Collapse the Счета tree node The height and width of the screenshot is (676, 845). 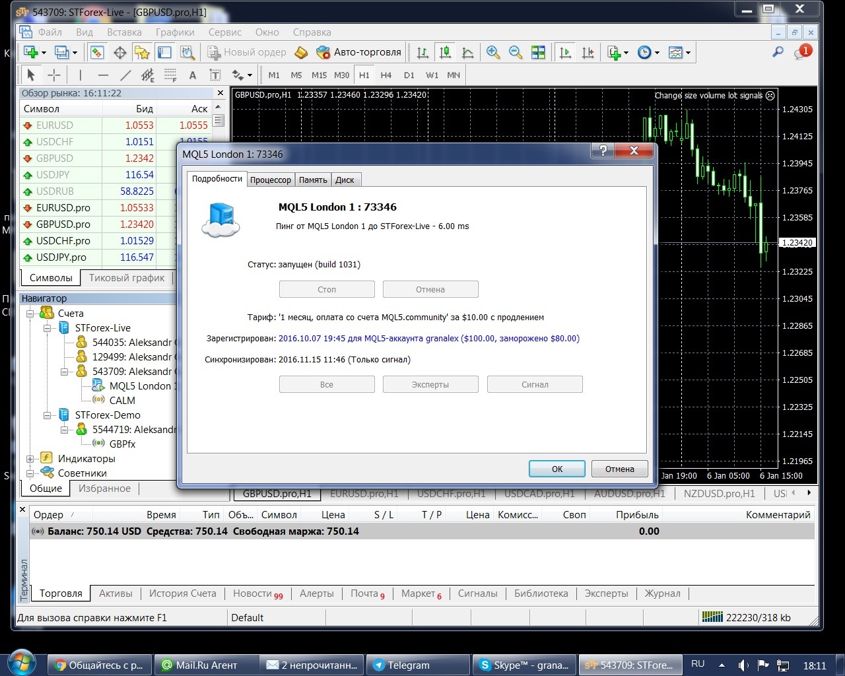pos(30,313)
